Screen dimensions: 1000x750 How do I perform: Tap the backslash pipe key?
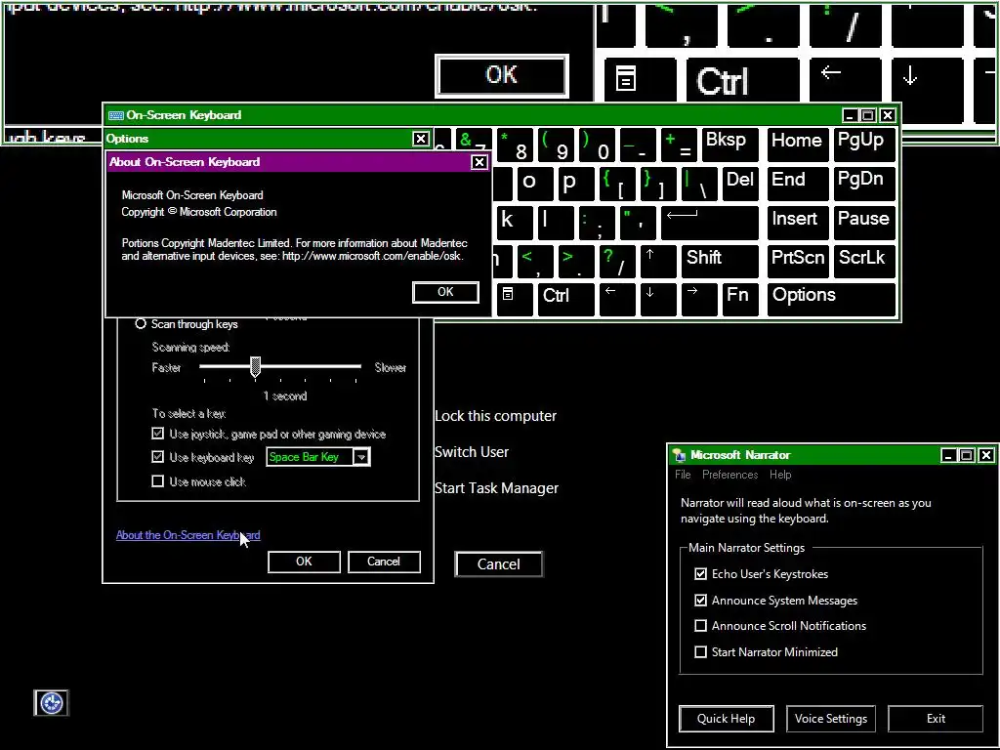tap(699, 184)
